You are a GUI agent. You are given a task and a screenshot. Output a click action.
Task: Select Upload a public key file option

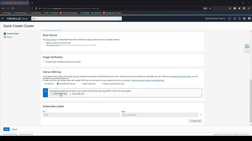click(102, 84)
